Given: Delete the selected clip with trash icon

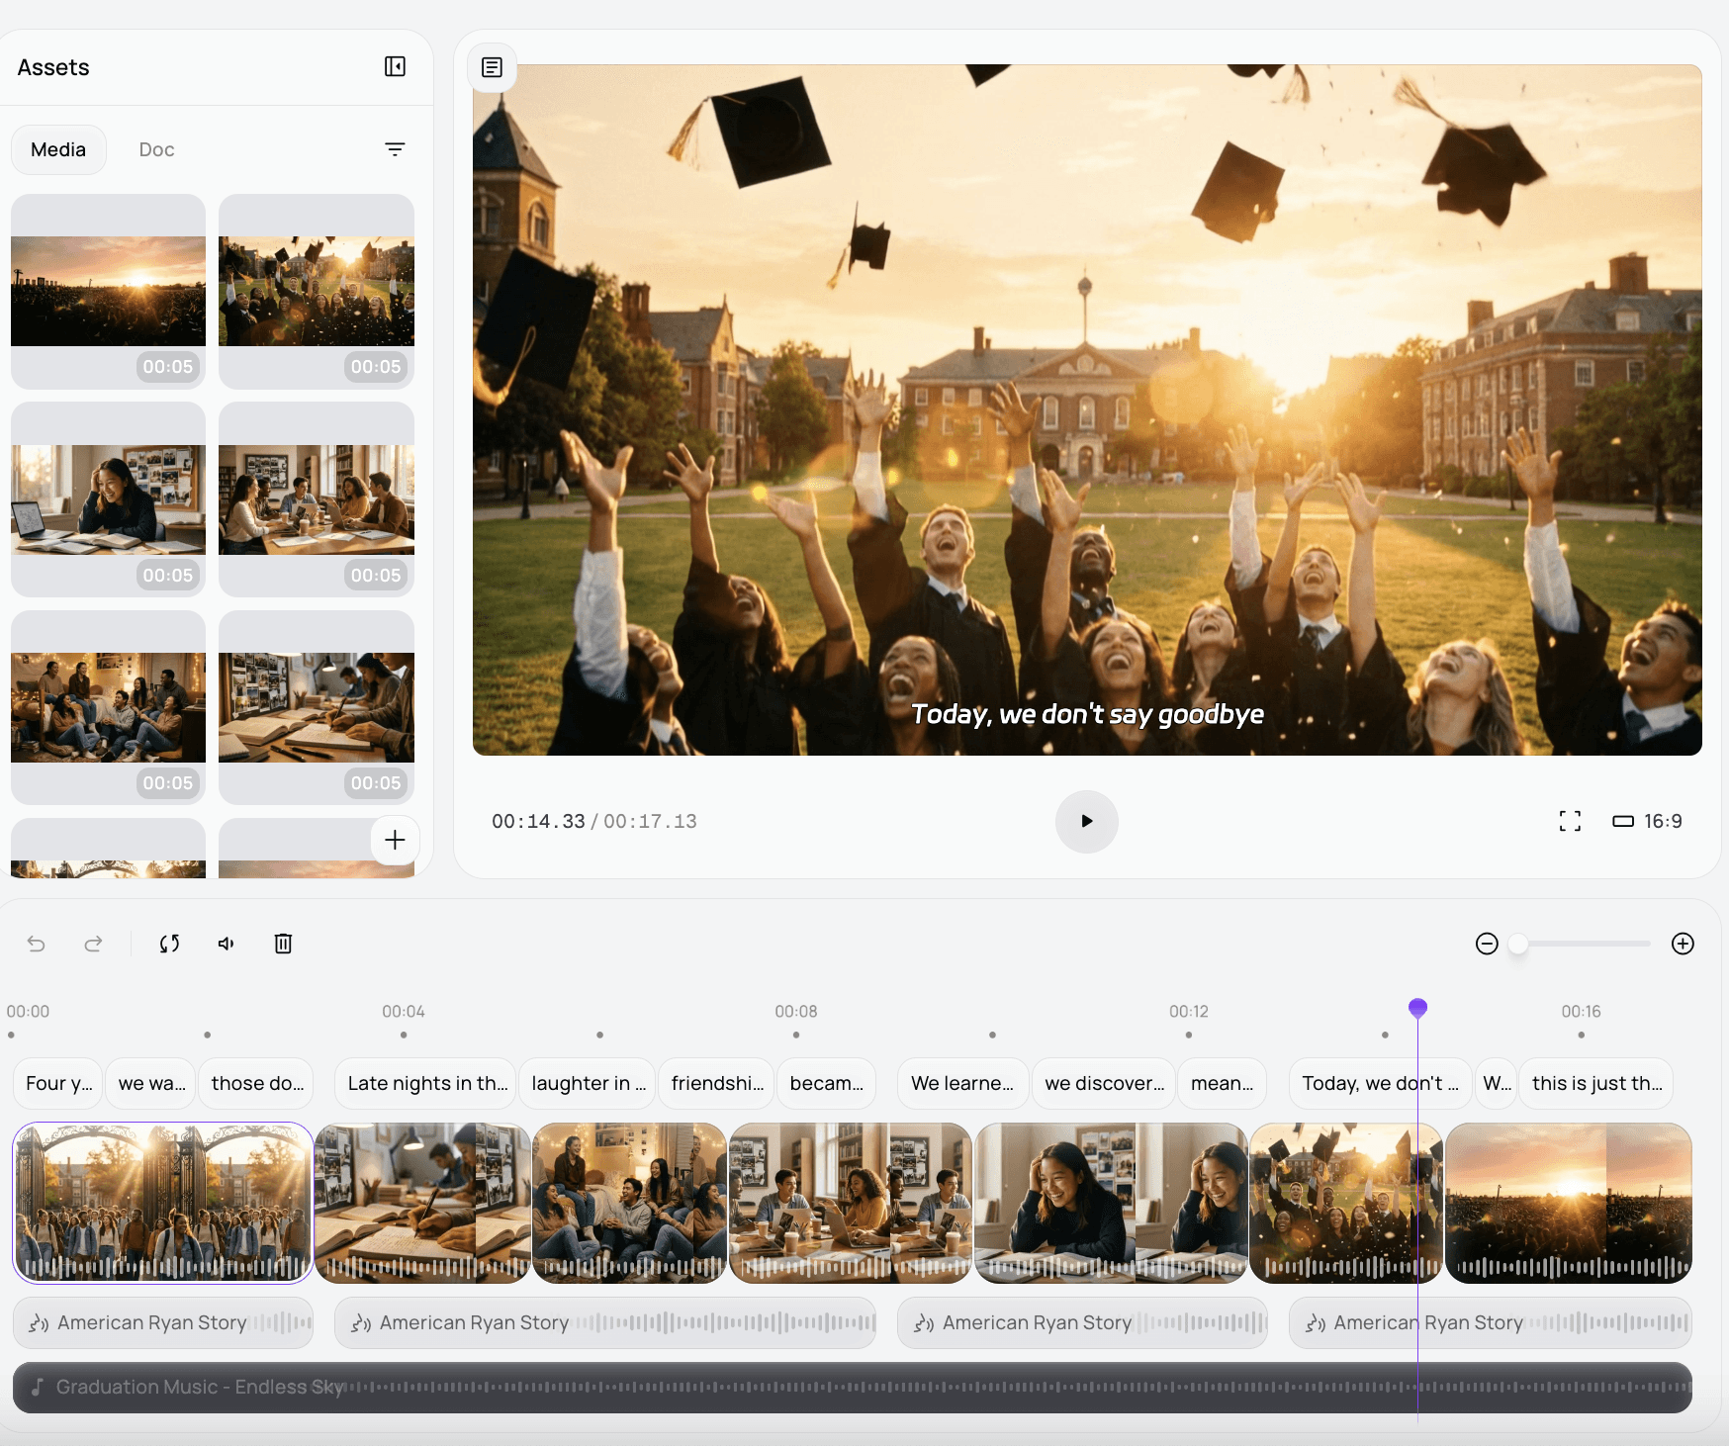Looking at the screenshot, I should [283, 944].
